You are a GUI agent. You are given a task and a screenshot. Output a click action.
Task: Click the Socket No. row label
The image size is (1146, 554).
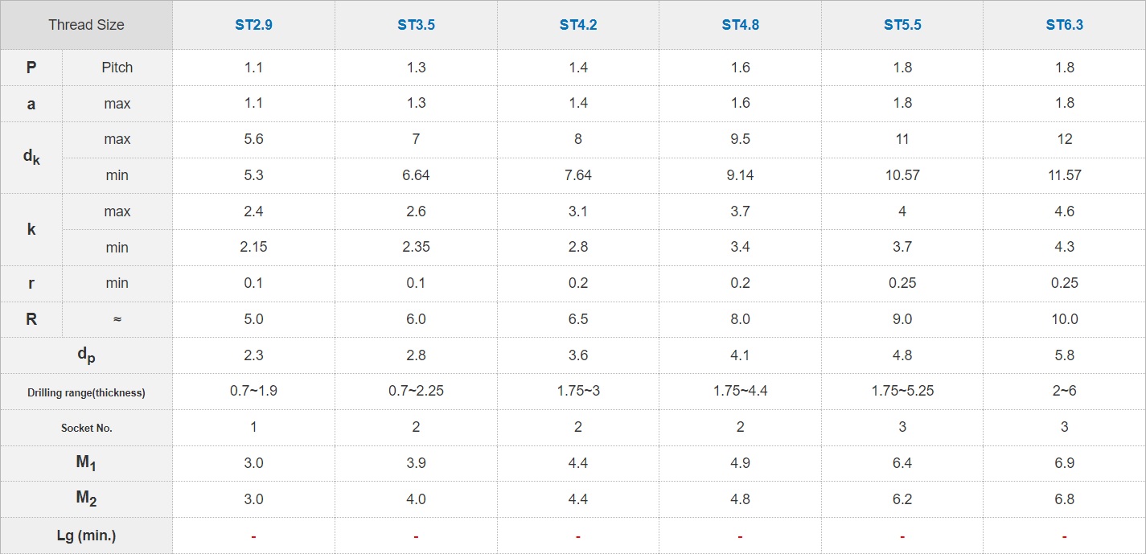[x=86, y=428]
